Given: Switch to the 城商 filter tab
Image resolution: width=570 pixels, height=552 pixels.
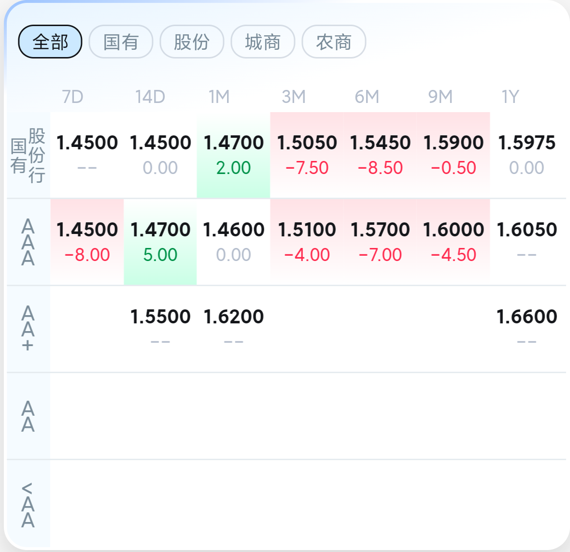Looking at the screenshot, I should 263,42.
